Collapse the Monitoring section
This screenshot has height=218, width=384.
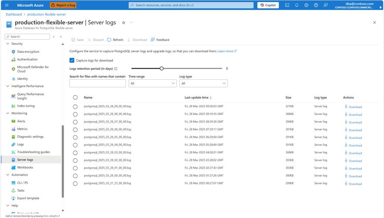(7, 113)
